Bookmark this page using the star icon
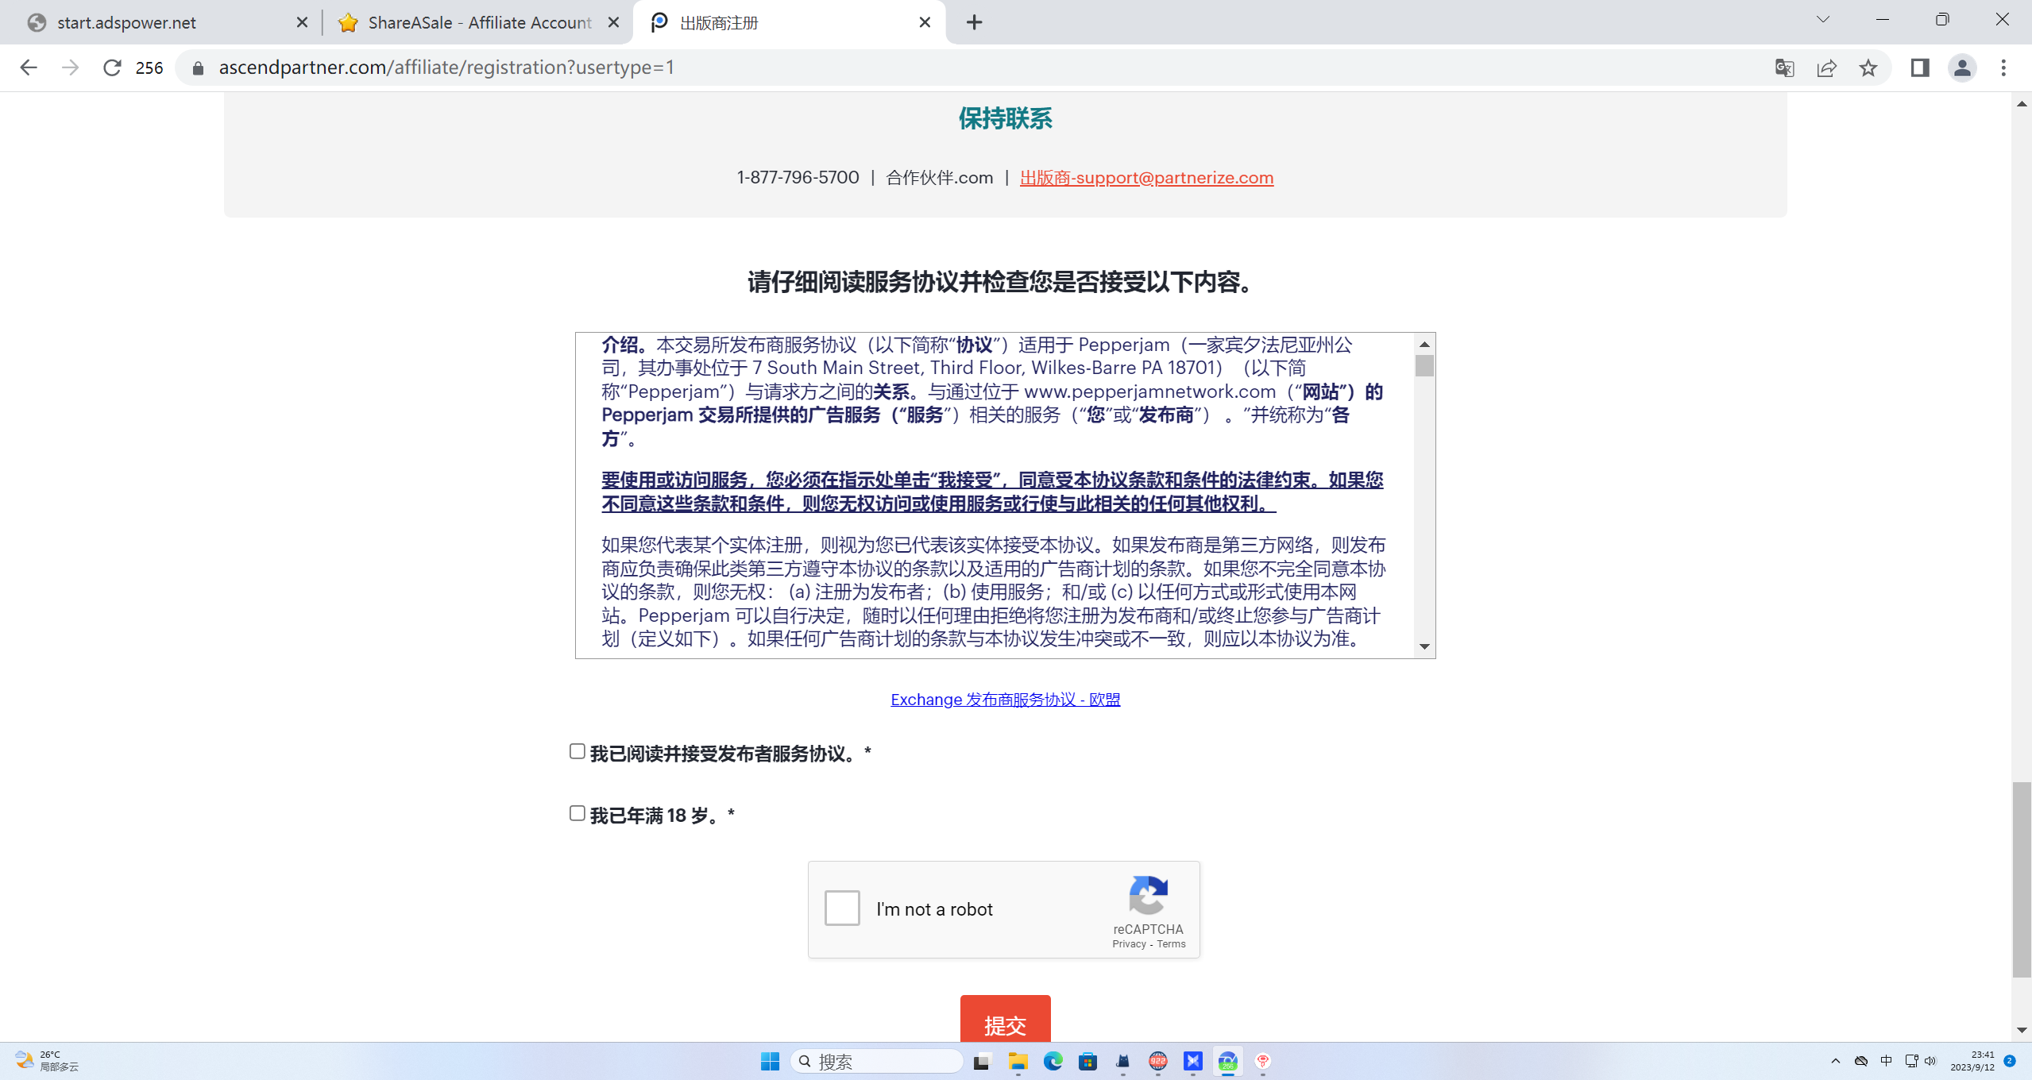Image resolution: width=2032 pixels, height=1080 pixels. coord(1868,67)
